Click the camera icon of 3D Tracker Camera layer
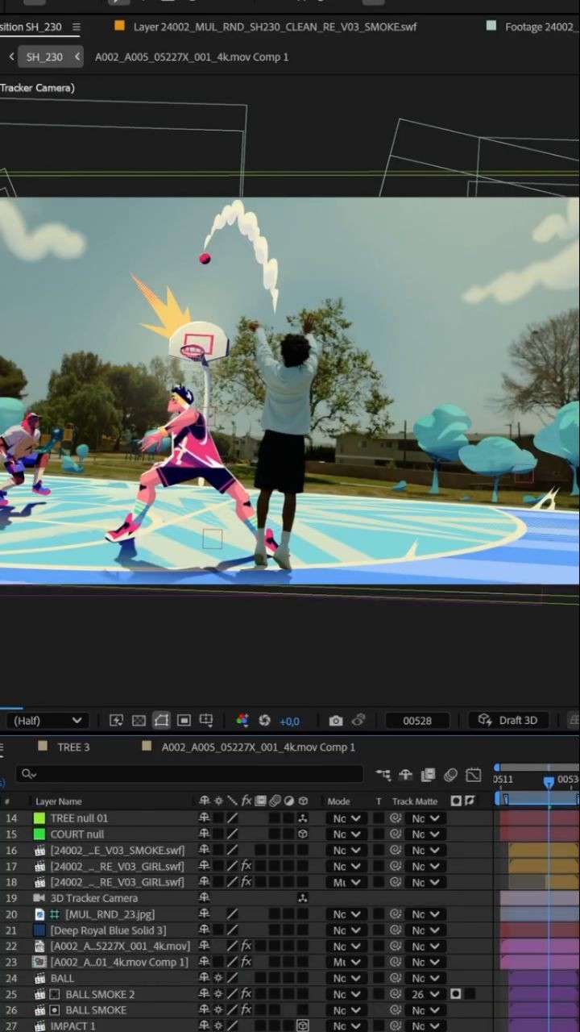Viewport: 580px width, 1032px height. click(x=39, y=897)
